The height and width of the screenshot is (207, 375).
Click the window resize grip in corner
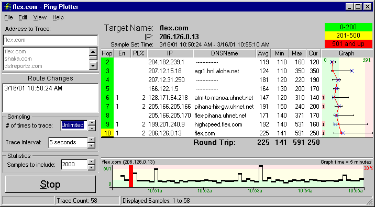[369, 201]
